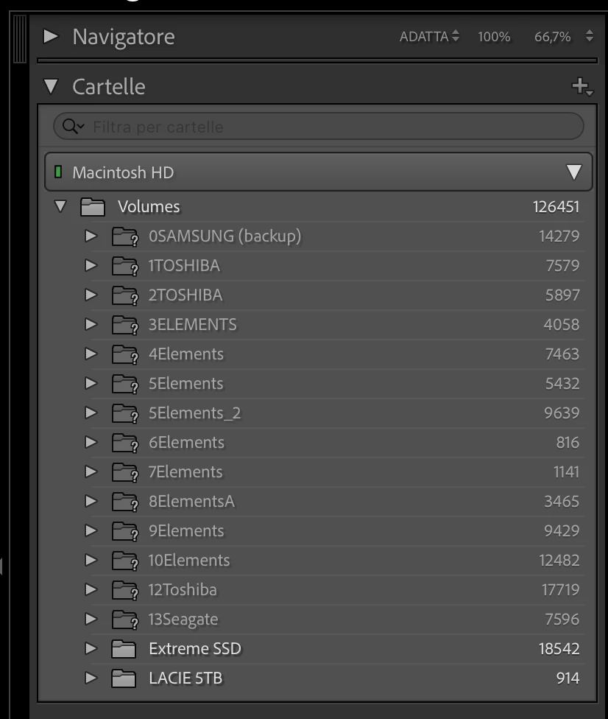Select the 0SAMSUNG (backup) folder name
This screenshot has width=608, height=719.
click(225, 236)
